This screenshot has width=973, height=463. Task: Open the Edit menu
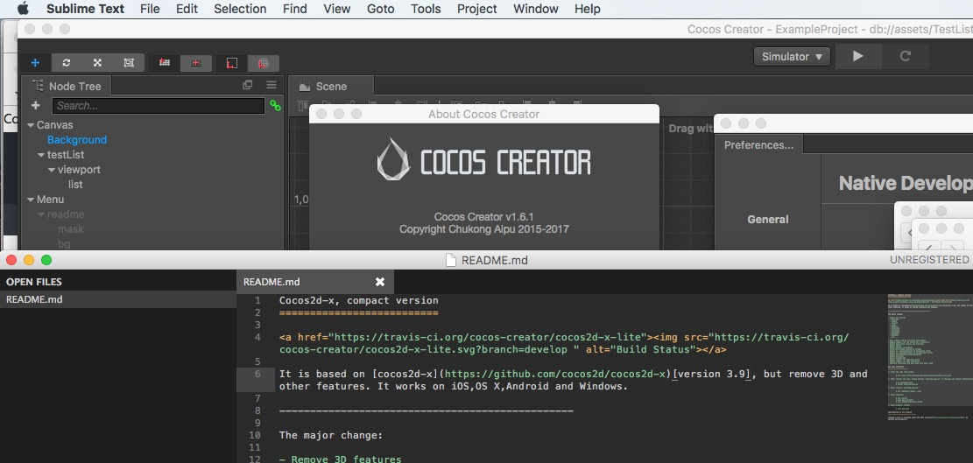coord(187,9)
